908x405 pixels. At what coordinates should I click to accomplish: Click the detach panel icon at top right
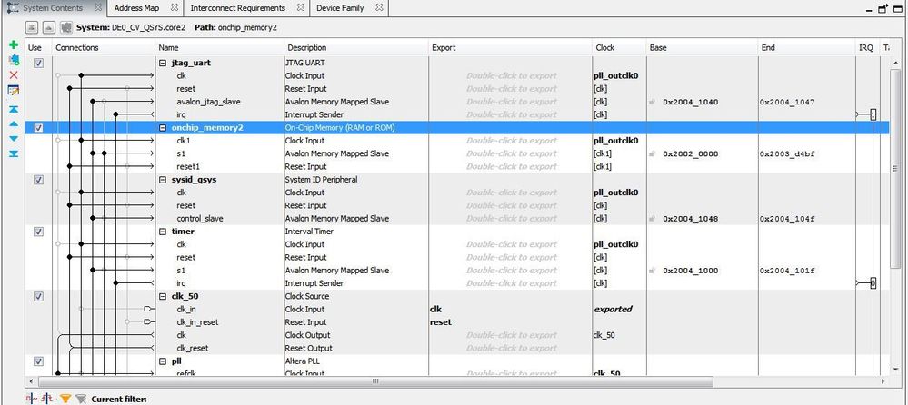click(x=883, y=9)
